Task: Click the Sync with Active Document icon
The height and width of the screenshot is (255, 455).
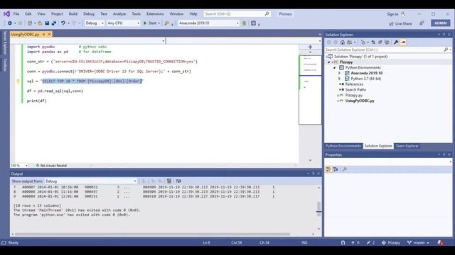Action: click(373, 42)
